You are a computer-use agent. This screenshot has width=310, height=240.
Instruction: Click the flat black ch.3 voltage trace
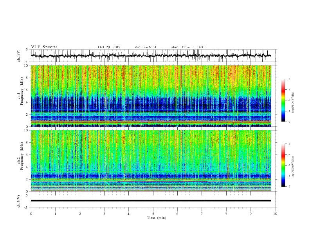pos(151,201)
